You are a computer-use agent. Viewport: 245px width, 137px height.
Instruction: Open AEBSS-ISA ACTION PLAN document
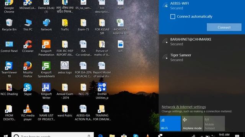click(83, 113)
